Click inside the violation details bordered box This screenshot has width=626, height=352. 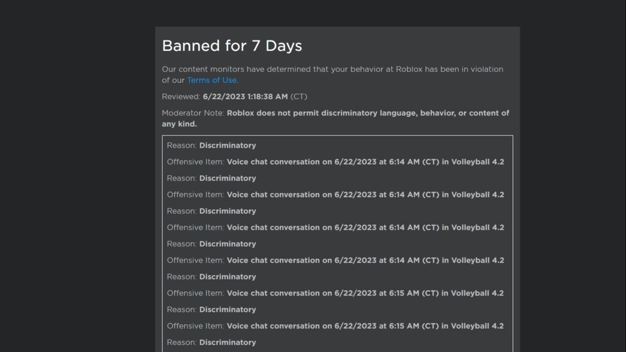coord(337,242)
